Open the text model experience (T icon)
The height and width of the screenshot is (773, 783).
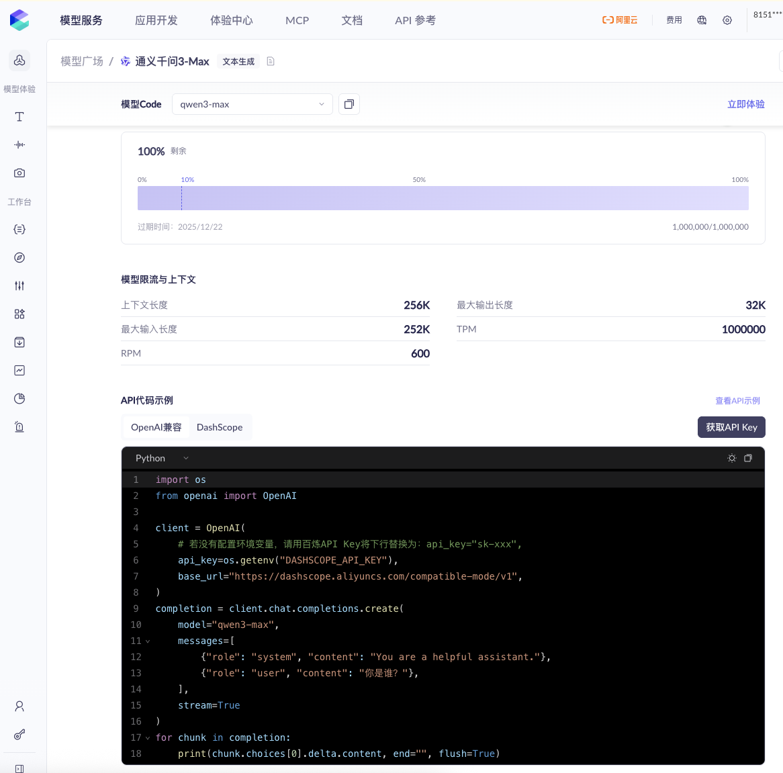pos(19,117)
